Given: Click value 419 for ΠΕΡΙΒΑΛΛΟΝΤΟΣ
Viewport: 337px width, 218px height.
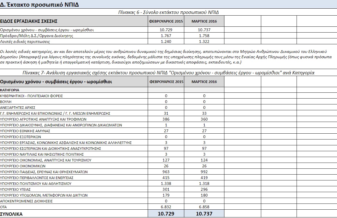Looking at the screenshot, I should 204,178.
